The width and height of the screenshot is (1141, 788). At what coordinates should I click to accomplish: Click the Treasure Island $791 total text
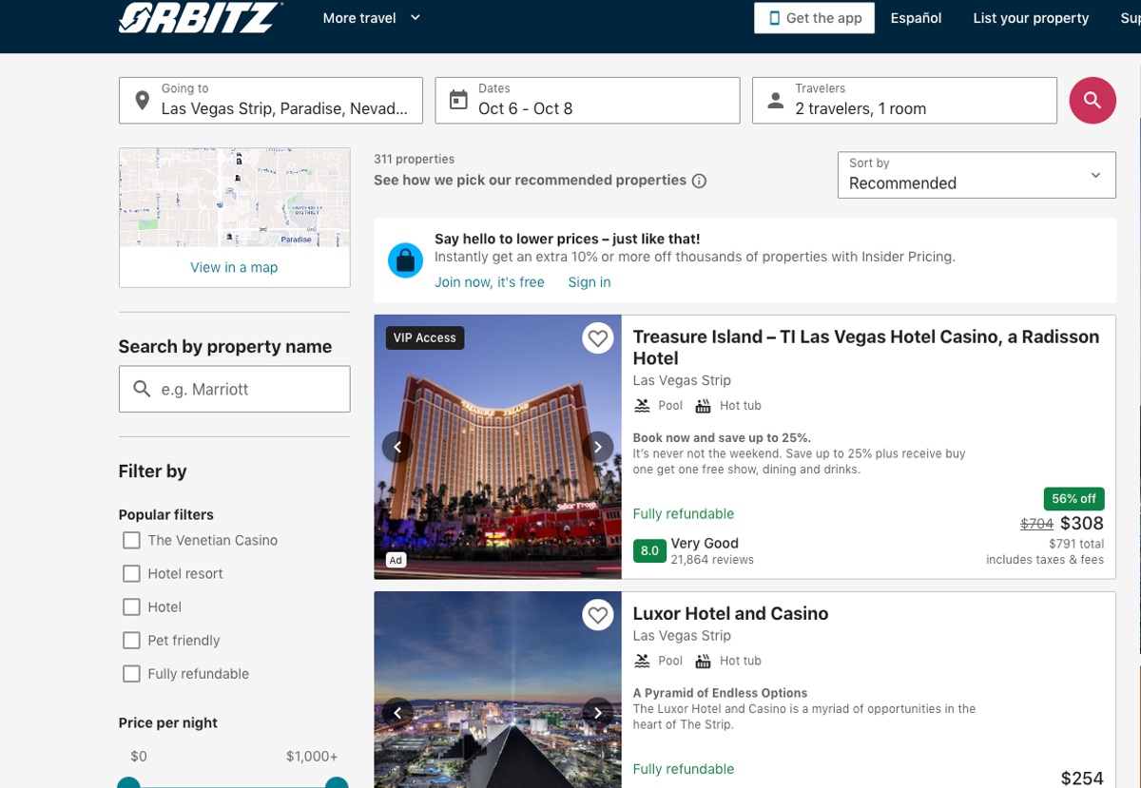[x=1076, y=545]
